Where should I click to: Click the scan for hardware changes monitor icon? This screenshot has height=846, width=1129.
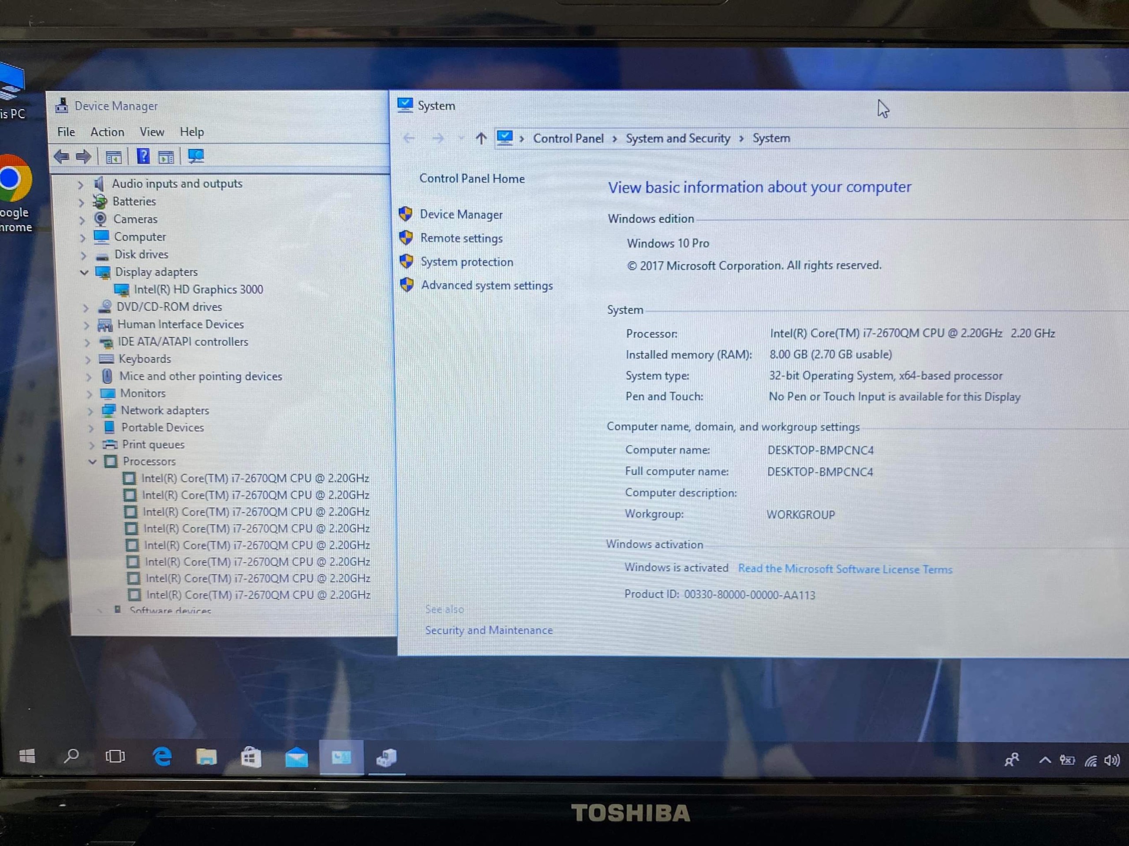click(196, 156)
